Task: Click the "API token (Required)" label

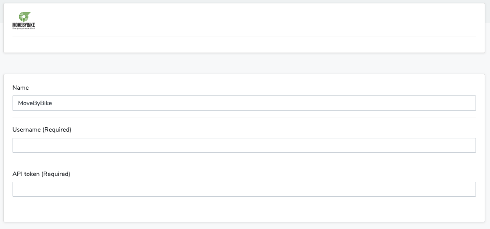Action: (41, 174)
